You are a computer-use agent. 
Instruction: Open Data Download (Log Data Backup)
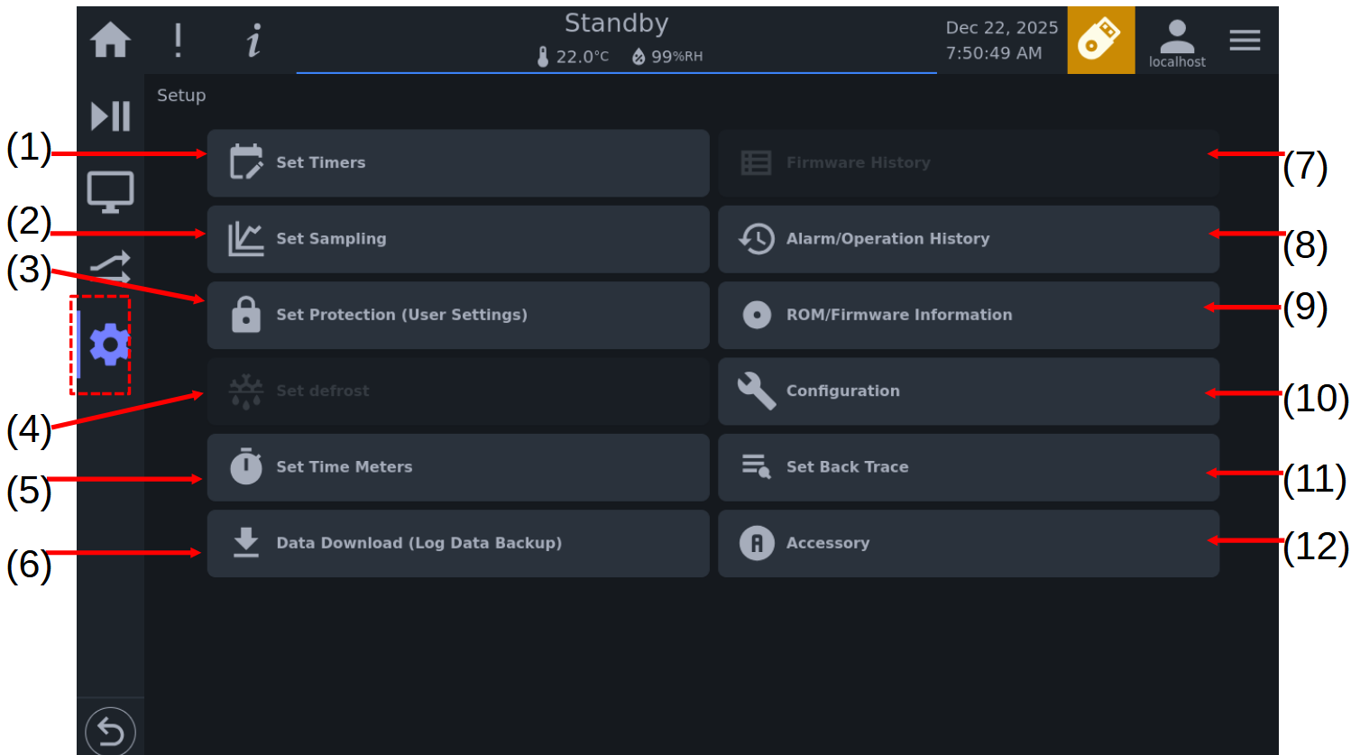tap(458, 543)
